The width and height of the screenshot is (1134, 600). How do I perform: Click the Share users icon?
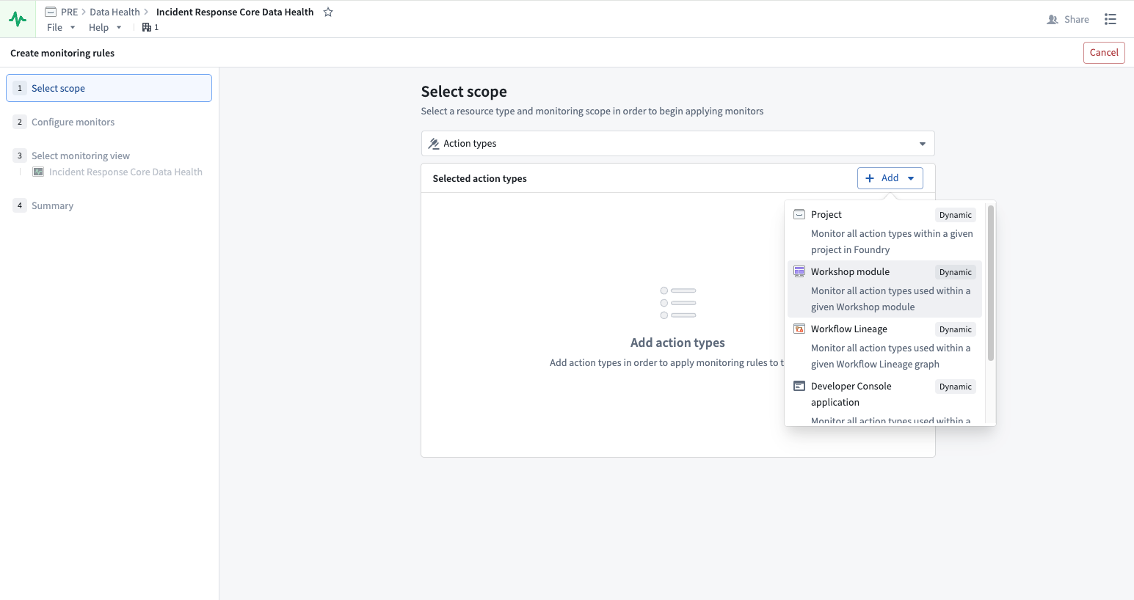pos(1053,19)
